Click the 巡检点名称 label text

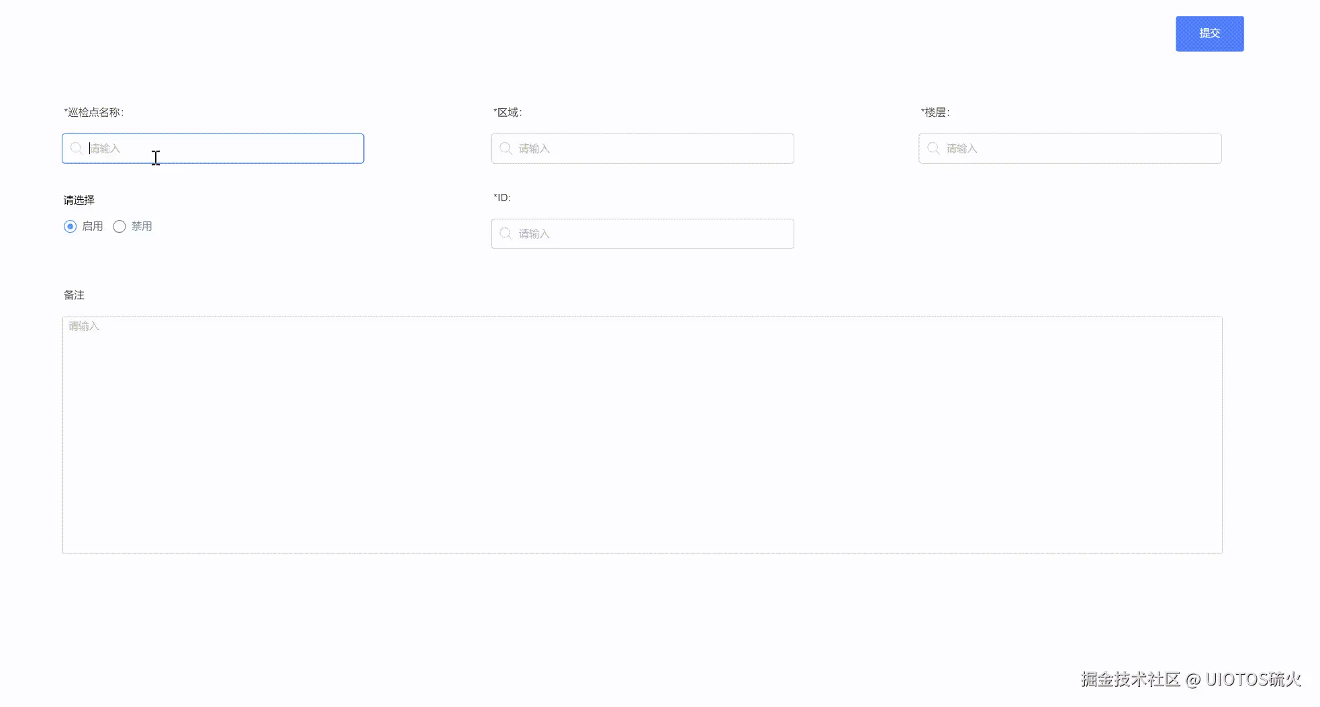coord(94,112)
